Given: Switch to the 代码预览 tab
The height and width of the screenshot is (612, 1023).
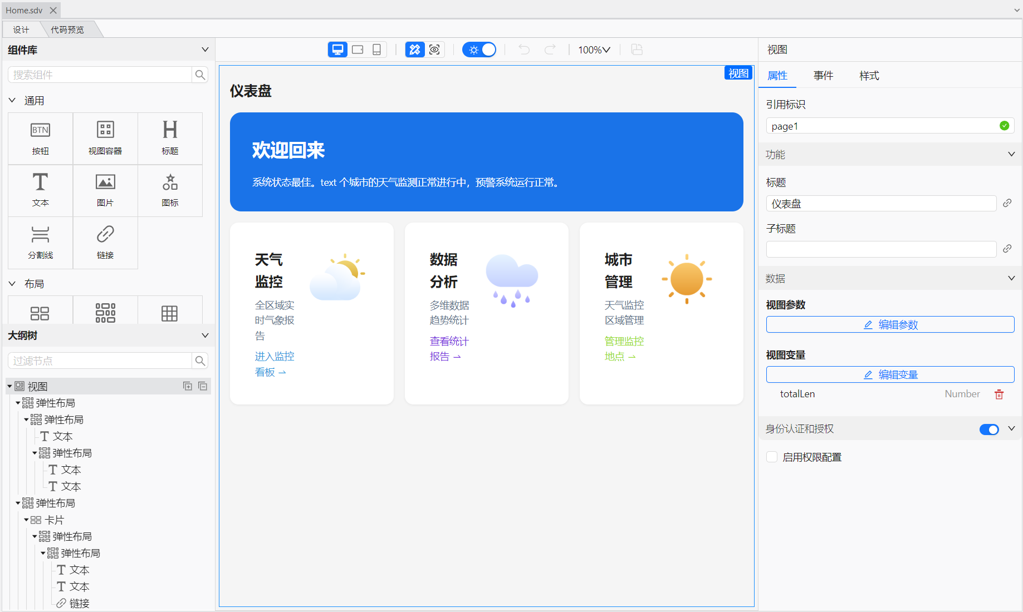Looking at the screenshot, I should point(67,29).
